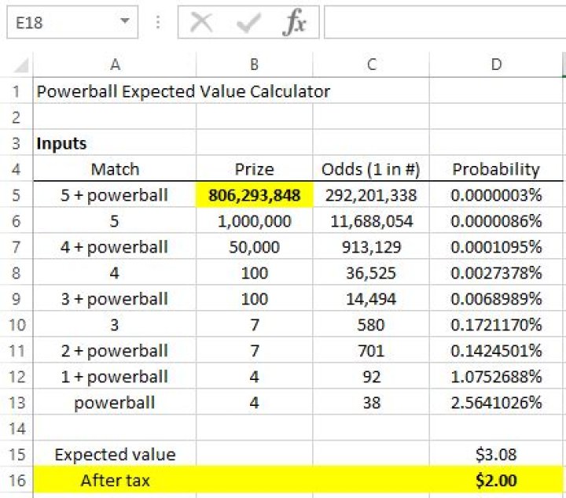
Task: Click into the formula bar input area
Action: [x=445, y=22]
